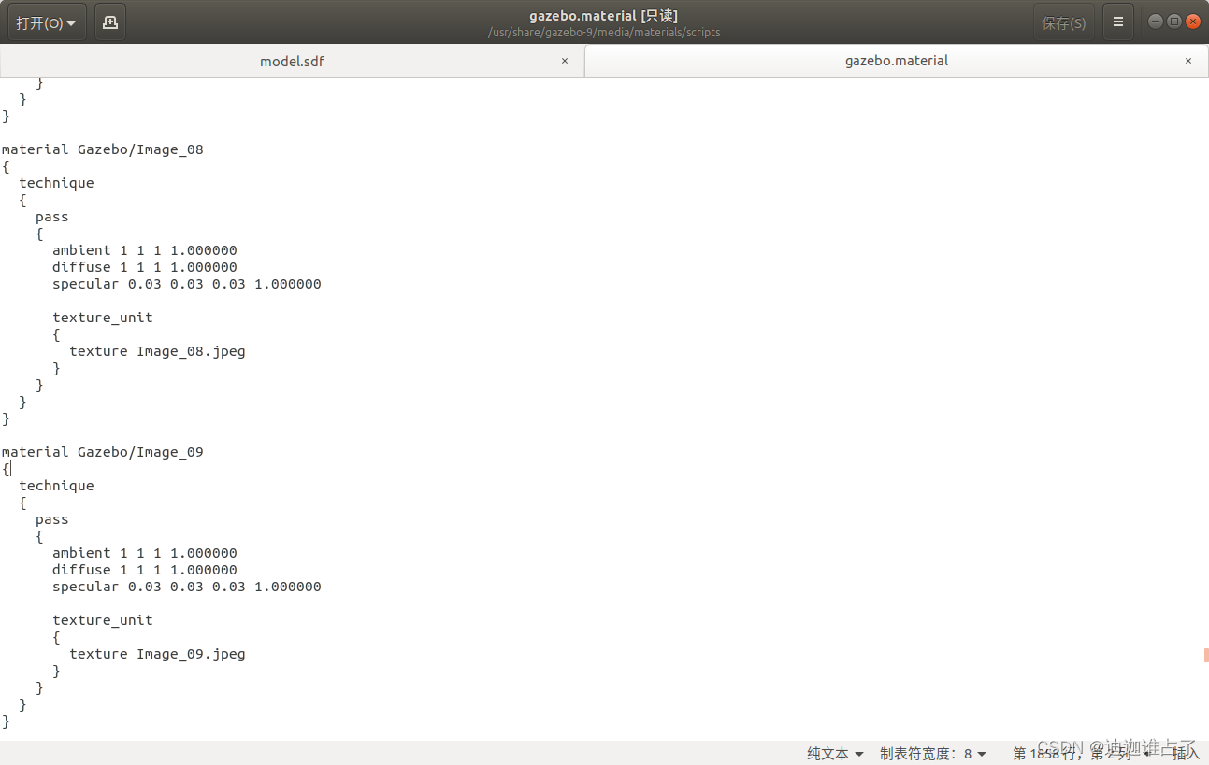This screenshot has height=765, width=1209.
Task: Open the 第 1858 行 line and column selector
Action: tap(1081, 753)
